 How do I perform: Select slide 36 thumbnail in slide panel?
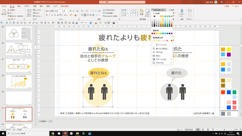[x=19, y=49]
